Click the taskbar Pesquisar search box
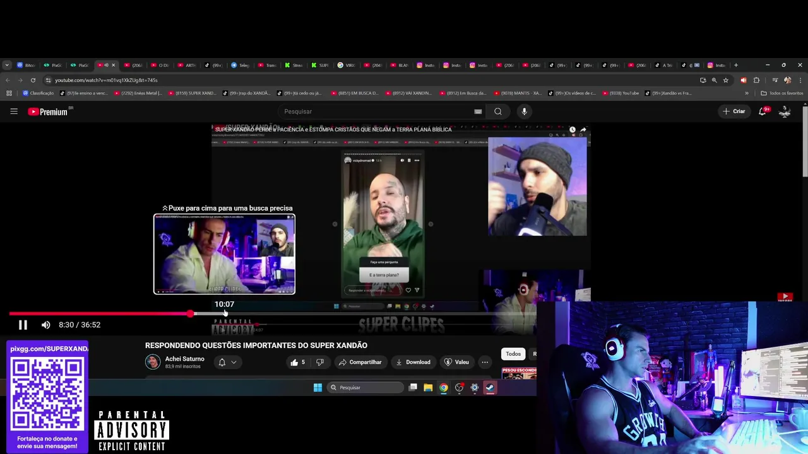This screenshot has width=808, height=454. (365, 388)
